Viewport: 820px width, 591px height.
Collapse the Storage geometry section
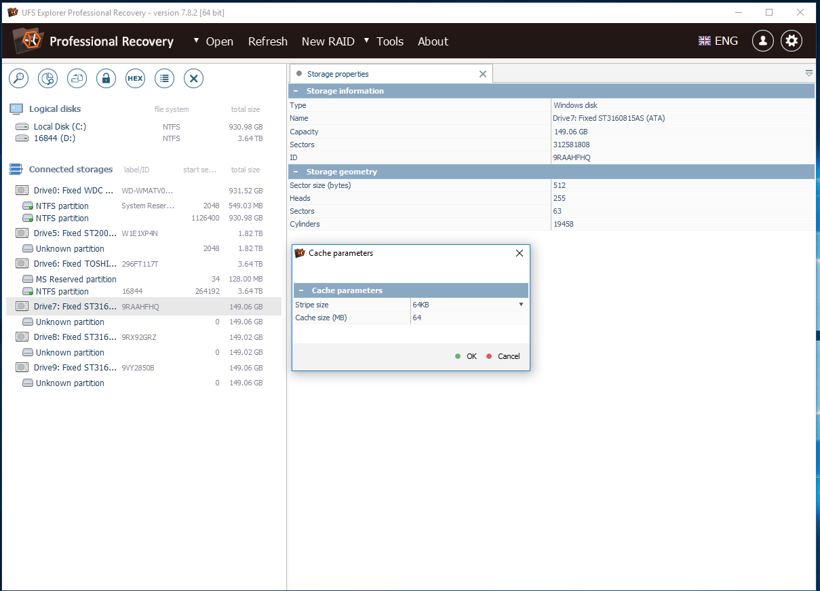click(296, 172)
